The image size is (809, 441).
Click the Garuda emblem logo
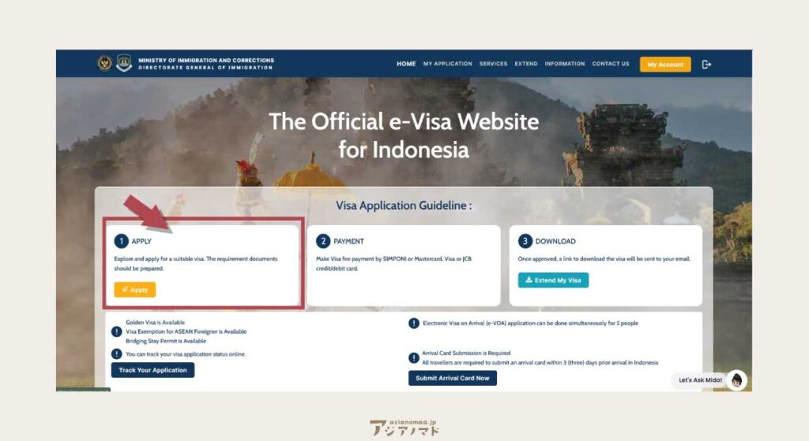point(105,63)
